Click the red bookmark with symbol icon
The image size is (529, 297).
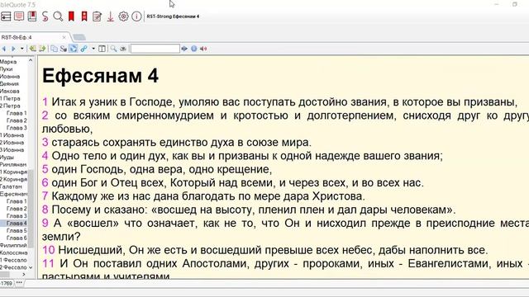tap(84, 16)
